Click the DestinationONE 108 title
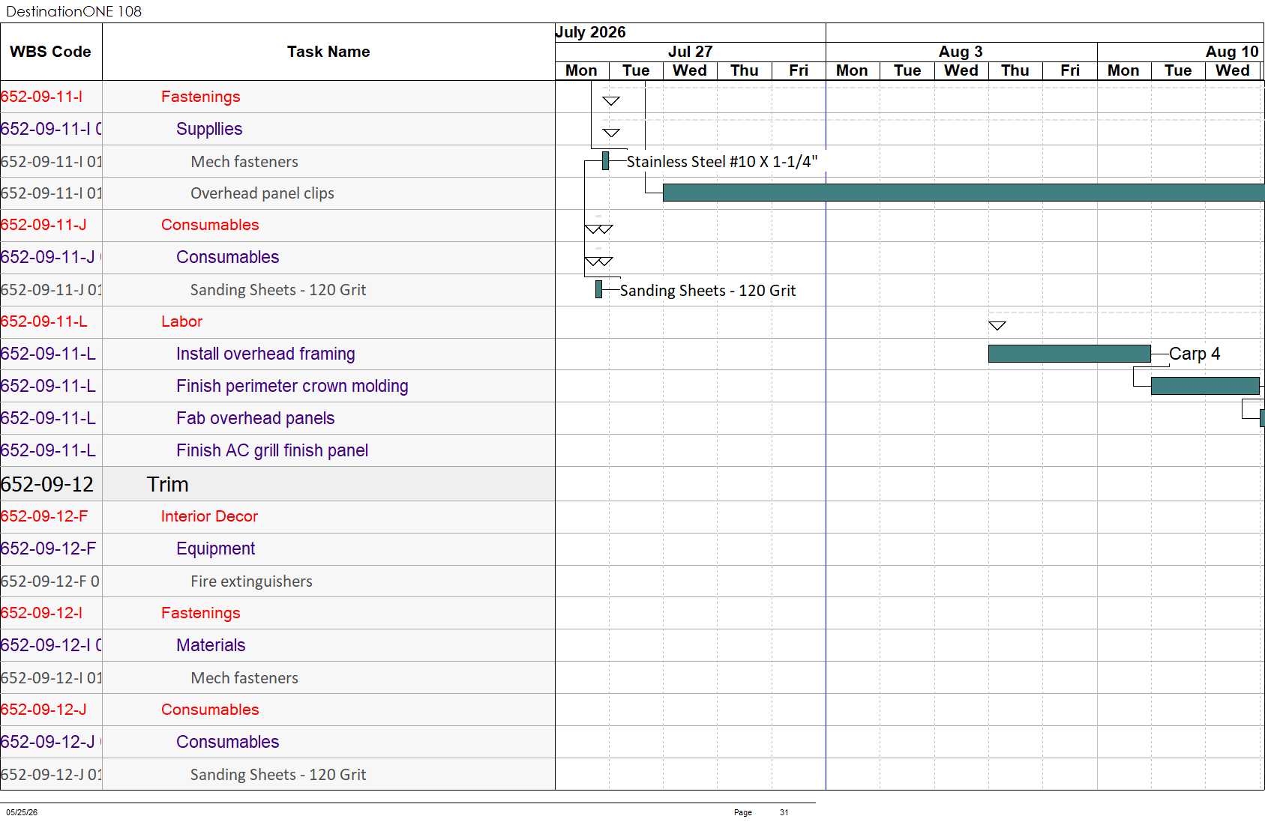This screenshot has width=1265, height=822. 73,11
